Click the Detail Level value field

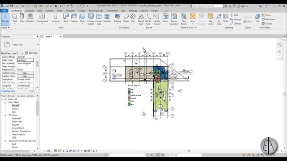click(x=25, y=60)
